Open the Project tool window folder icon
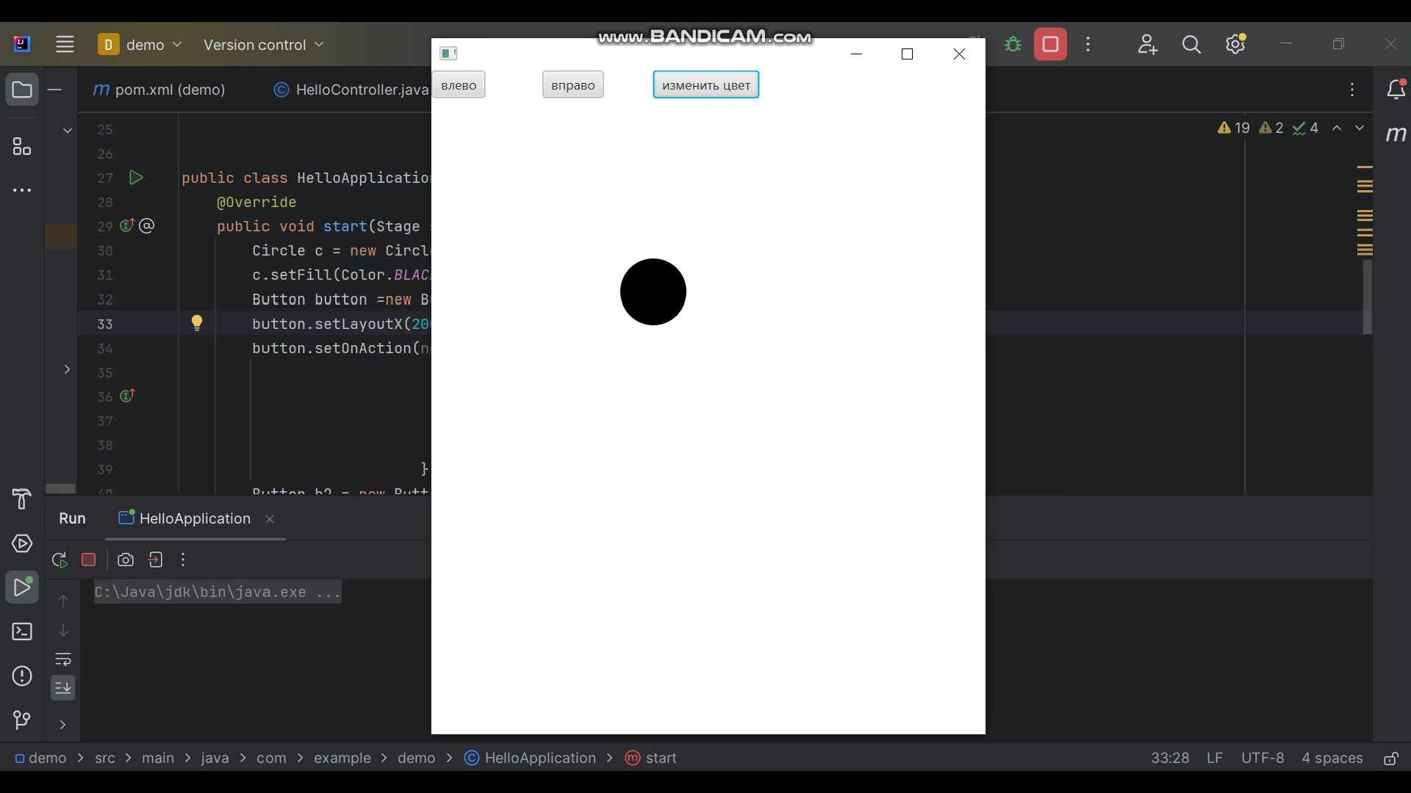1411x793 pixels. coord(22,90)
